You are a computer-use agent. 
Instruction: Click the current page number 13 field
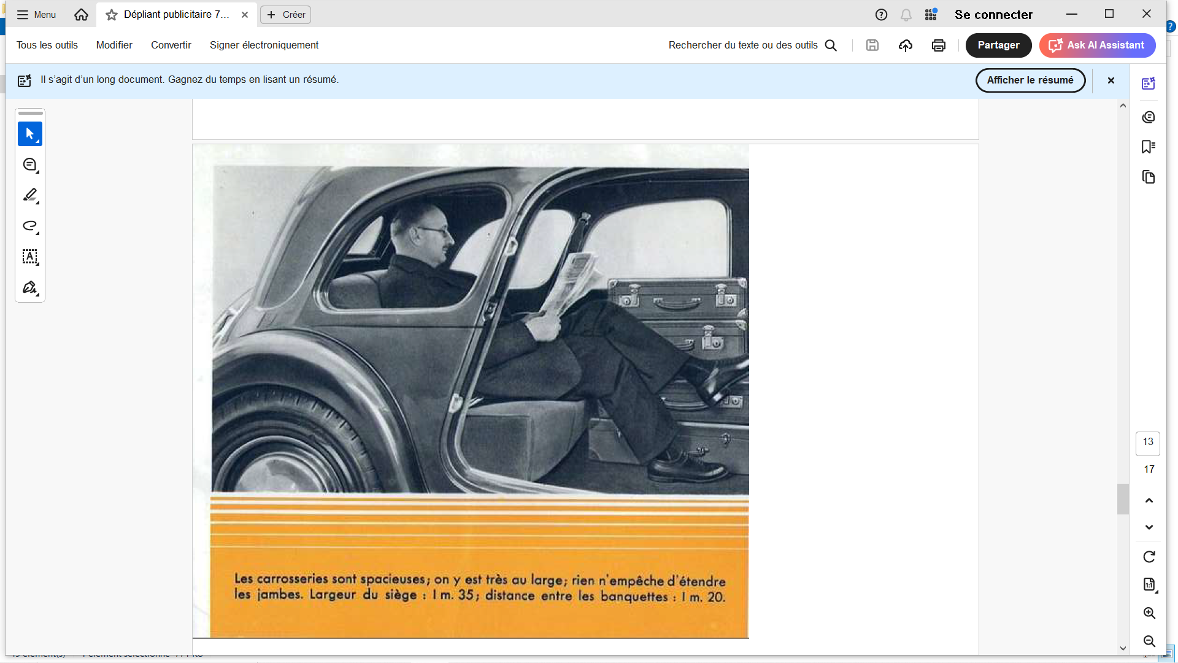[1148, 443]
